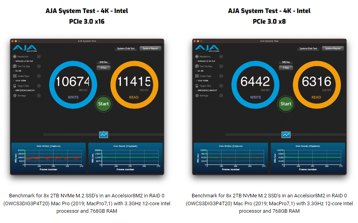Click Test File Size icon in x8 window

tap(197, 66)
